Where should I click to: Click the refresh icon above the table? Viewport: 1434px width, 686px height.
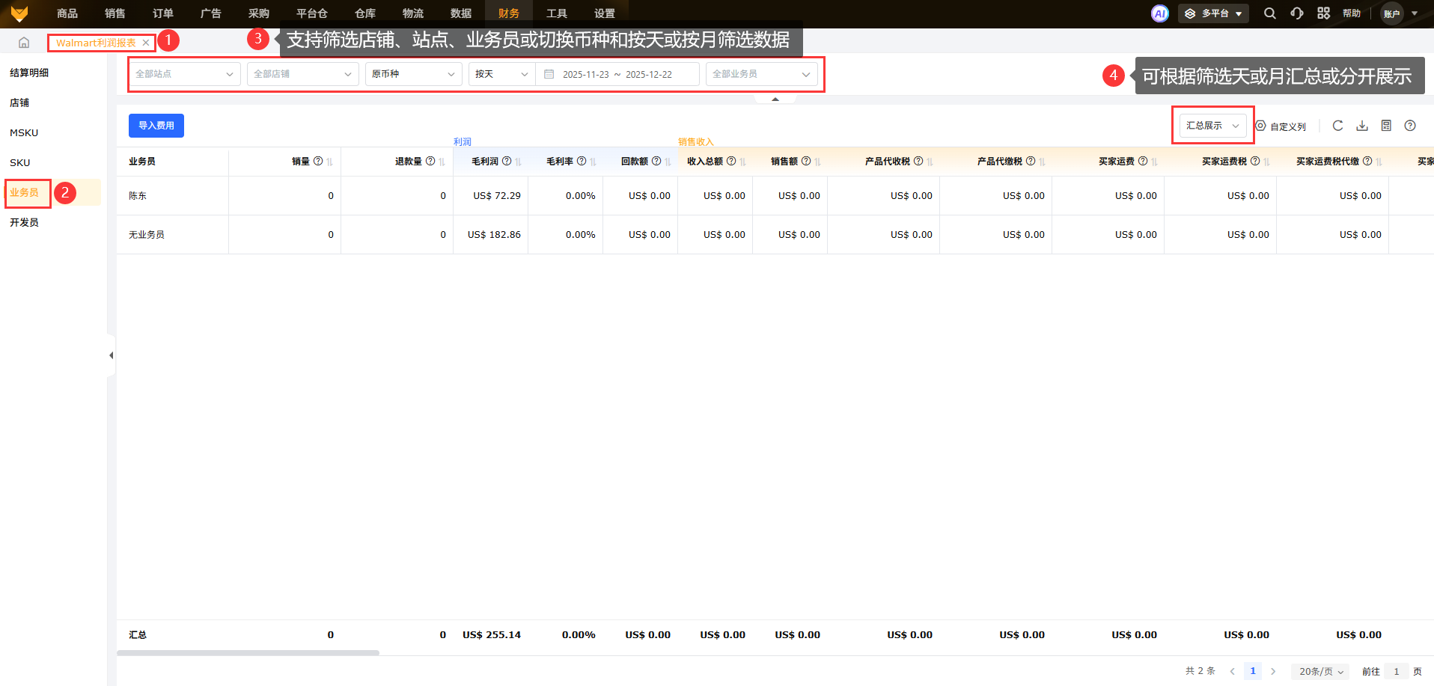coord(1337,126)
